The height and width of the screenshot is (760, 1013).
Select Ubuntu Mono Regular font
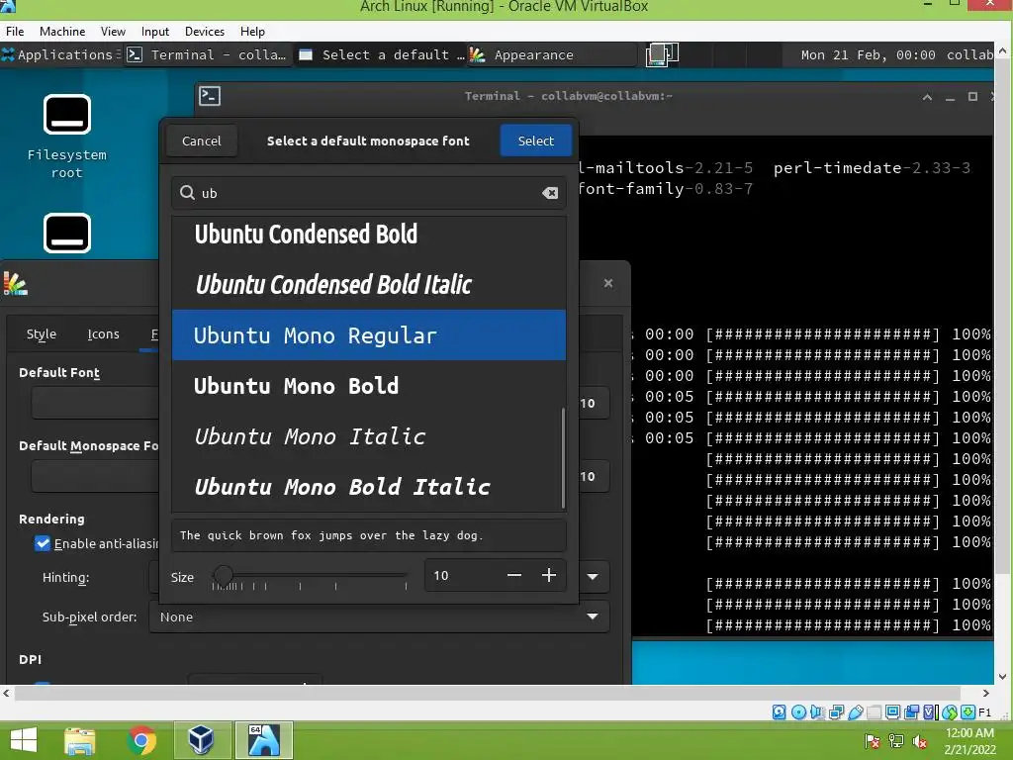pyautogui.click(x=368, y=334)
